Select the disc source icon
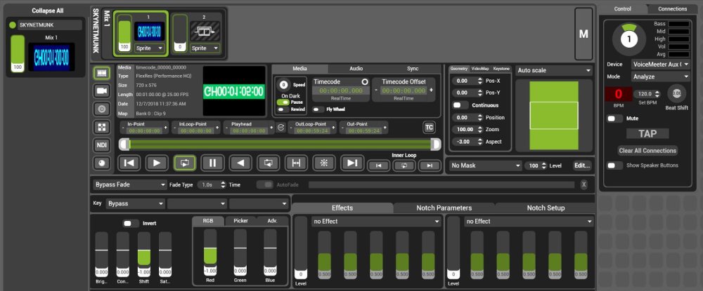This screenshot has height=291, width=703. coord(102,109)
